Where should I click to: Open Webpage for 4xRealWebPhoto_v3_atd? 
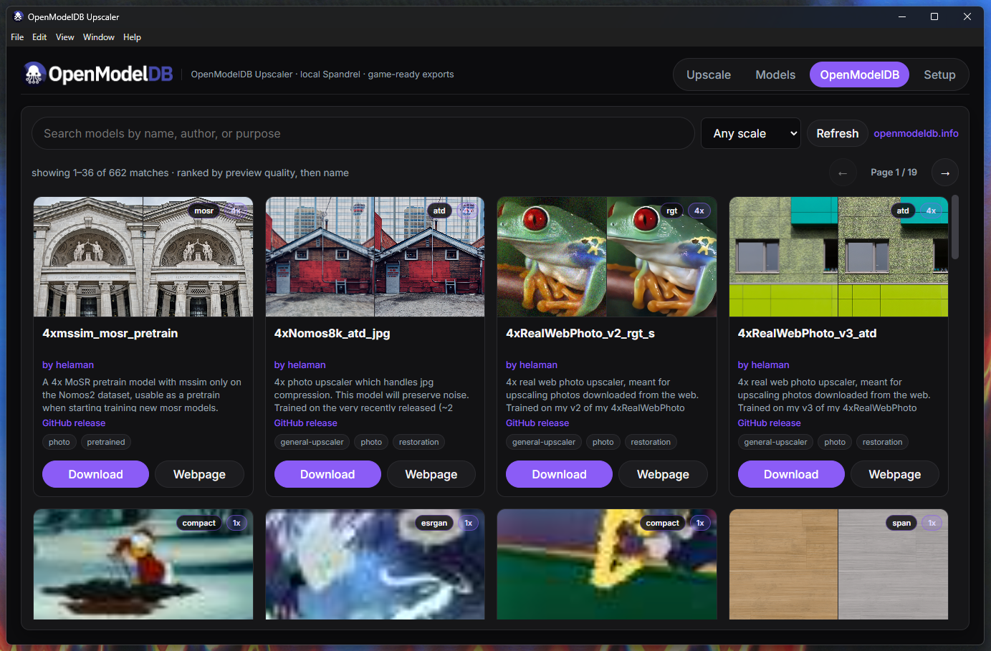click(895, 474)
